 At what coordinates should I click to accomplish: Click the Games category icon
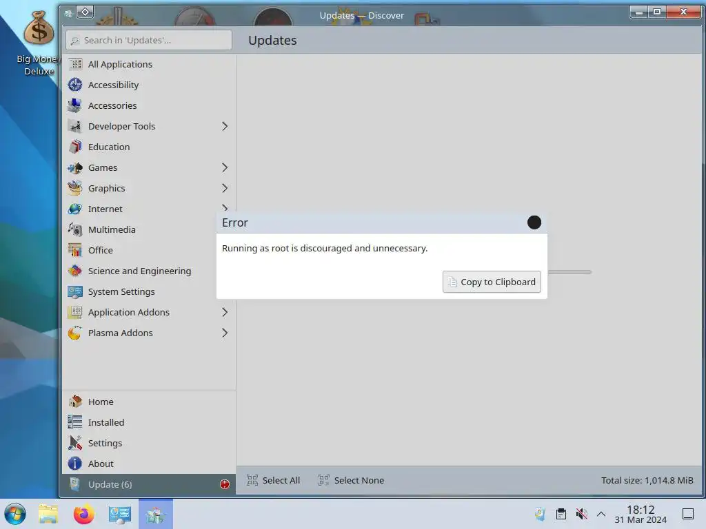(75, 168)
